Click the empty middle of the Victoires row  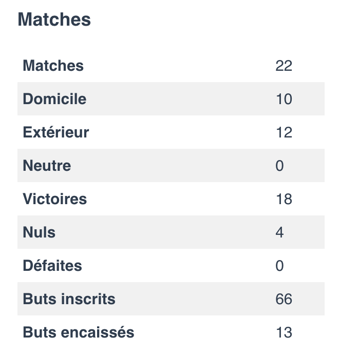(180, 199)
